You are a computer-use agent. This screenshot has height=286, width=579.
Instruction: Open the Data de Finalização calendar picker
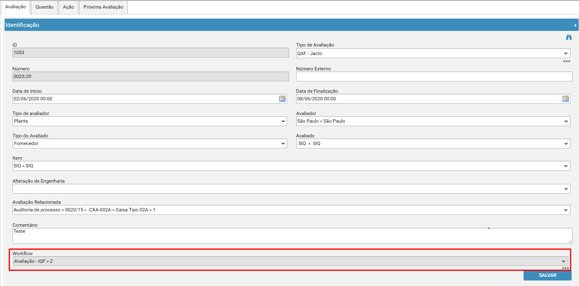pos(566,99)
